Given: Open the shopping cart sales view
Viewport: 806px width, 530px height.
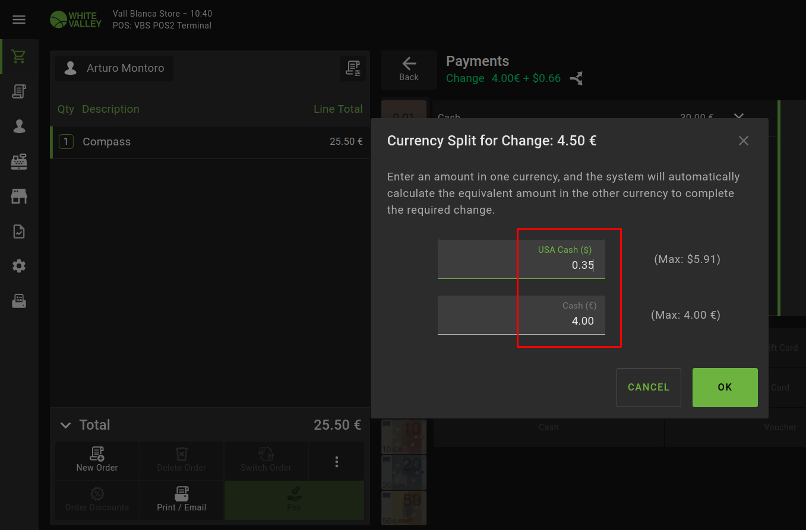Looking at the screenshot, I should click(19, 57).
